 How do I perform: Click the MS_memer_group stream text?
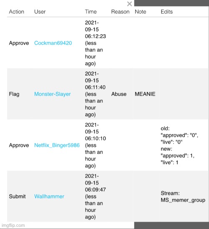pos(183,200)
